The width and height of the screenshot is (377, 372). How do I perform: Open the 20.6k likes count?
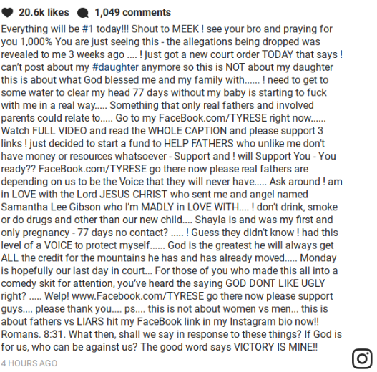tap(44, 12)
